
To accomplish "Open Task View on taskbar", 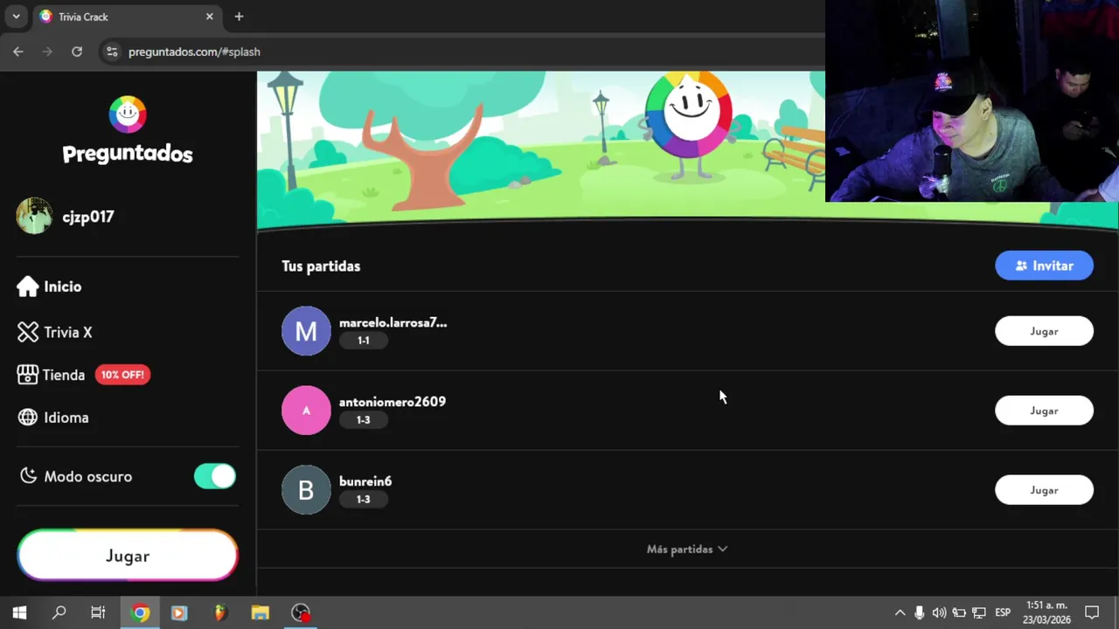I will [98, 612].
